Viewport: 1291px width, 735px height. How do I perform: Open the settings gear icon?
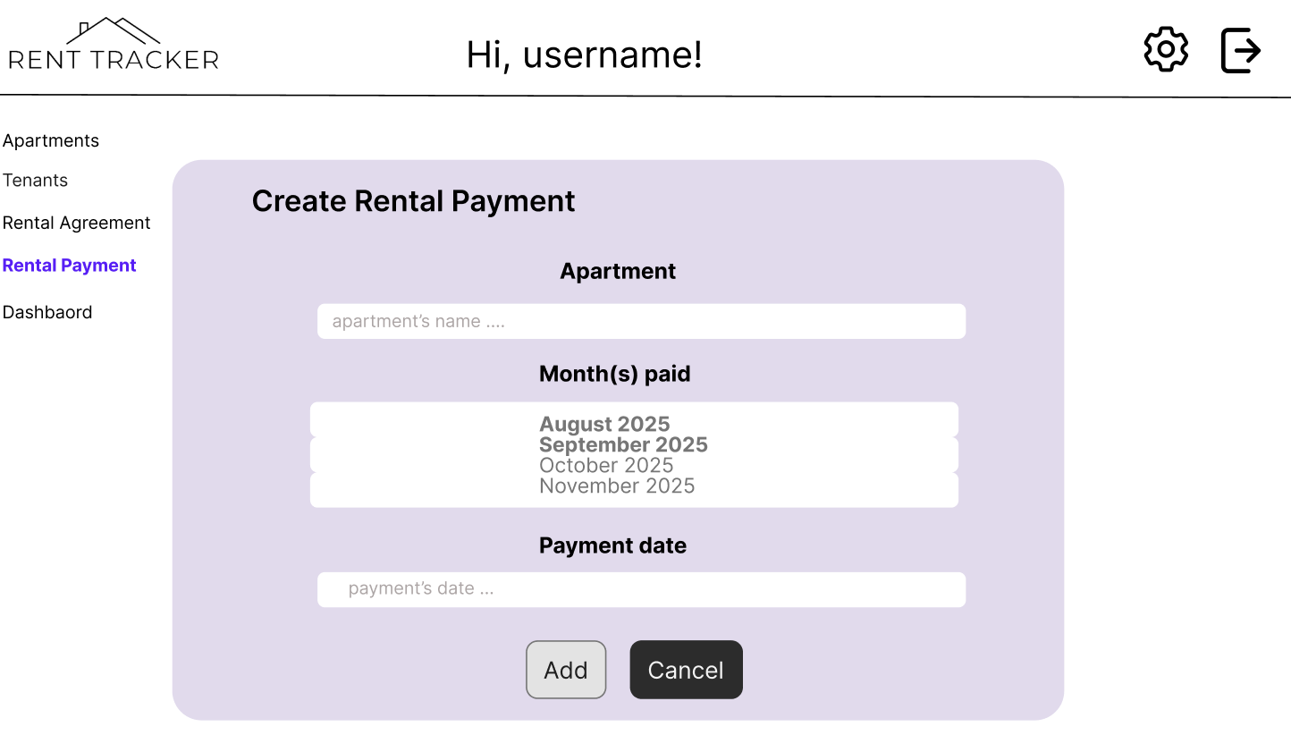coord(1164,49)
